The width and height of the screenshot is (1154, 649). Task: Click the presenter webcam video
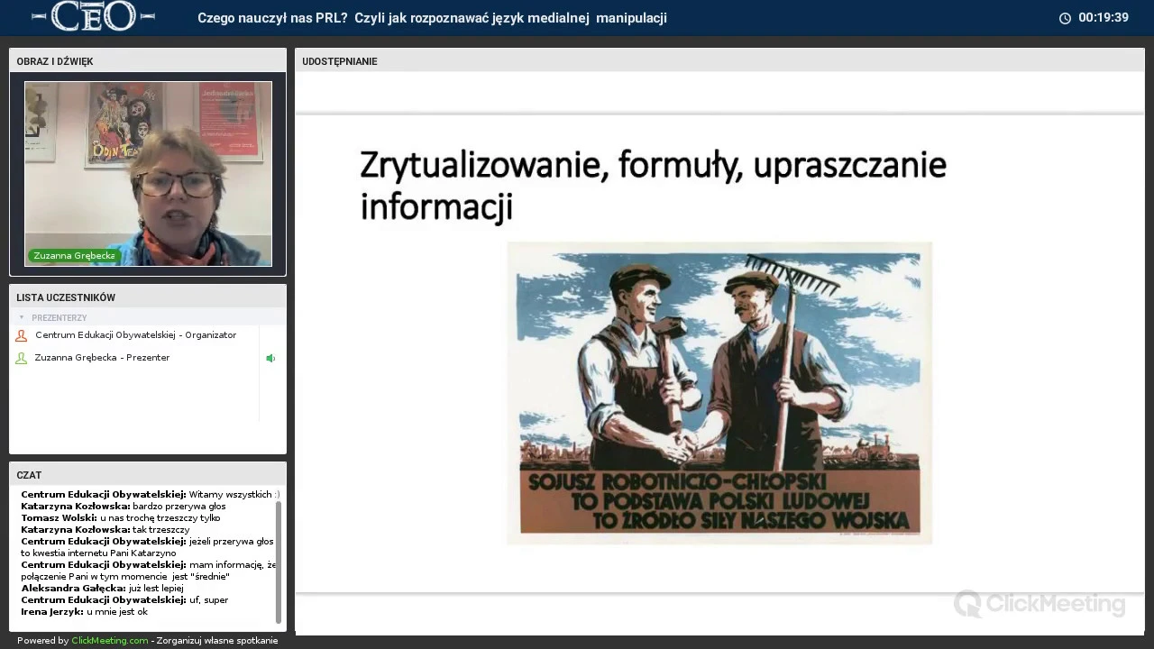pos(148,174)
